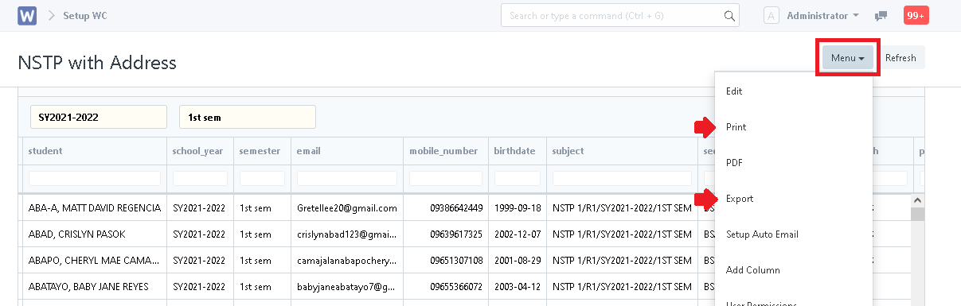The image size is (961, 306).
Task: Click the 1st sem semester filter field
Action: coord(248,117)
